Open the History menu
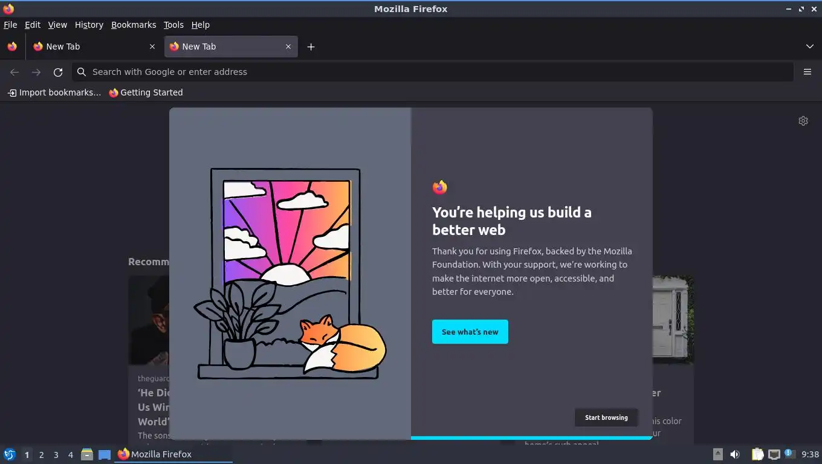The width and height of the screenshot is (822, 464). 89,25
